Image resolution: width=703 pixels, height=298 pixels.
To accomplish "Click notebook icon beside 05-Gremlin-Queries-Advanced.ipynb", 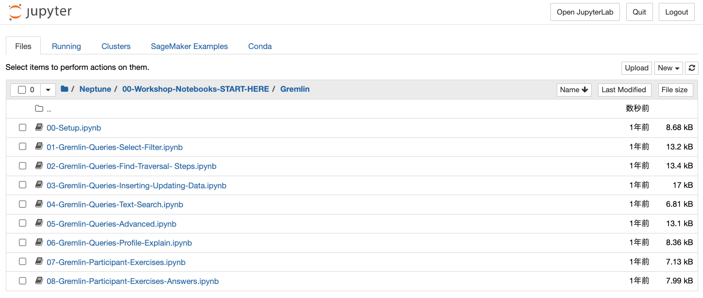I will click(39, 223).
